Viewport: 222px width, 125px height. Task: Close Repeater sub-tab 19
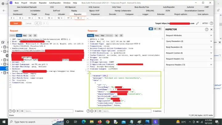(81, 18)
